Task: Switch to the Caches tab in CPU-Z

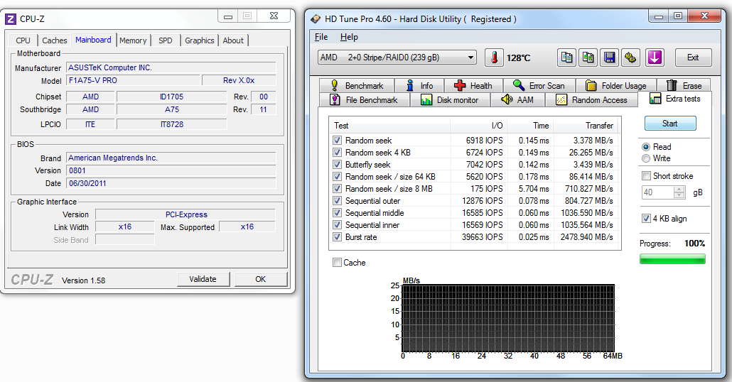Action: [55, 40]
